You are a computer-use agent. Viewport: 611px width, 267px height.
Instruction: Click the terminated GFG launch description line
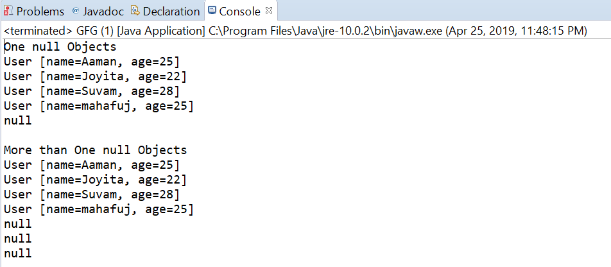[295, 31]
